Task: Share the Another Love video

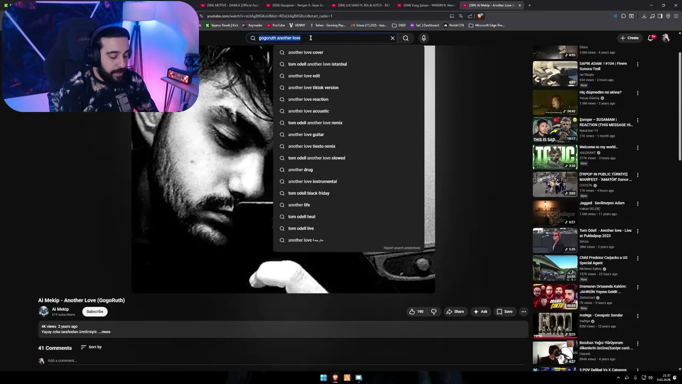Action: click(x=455, y=311)
